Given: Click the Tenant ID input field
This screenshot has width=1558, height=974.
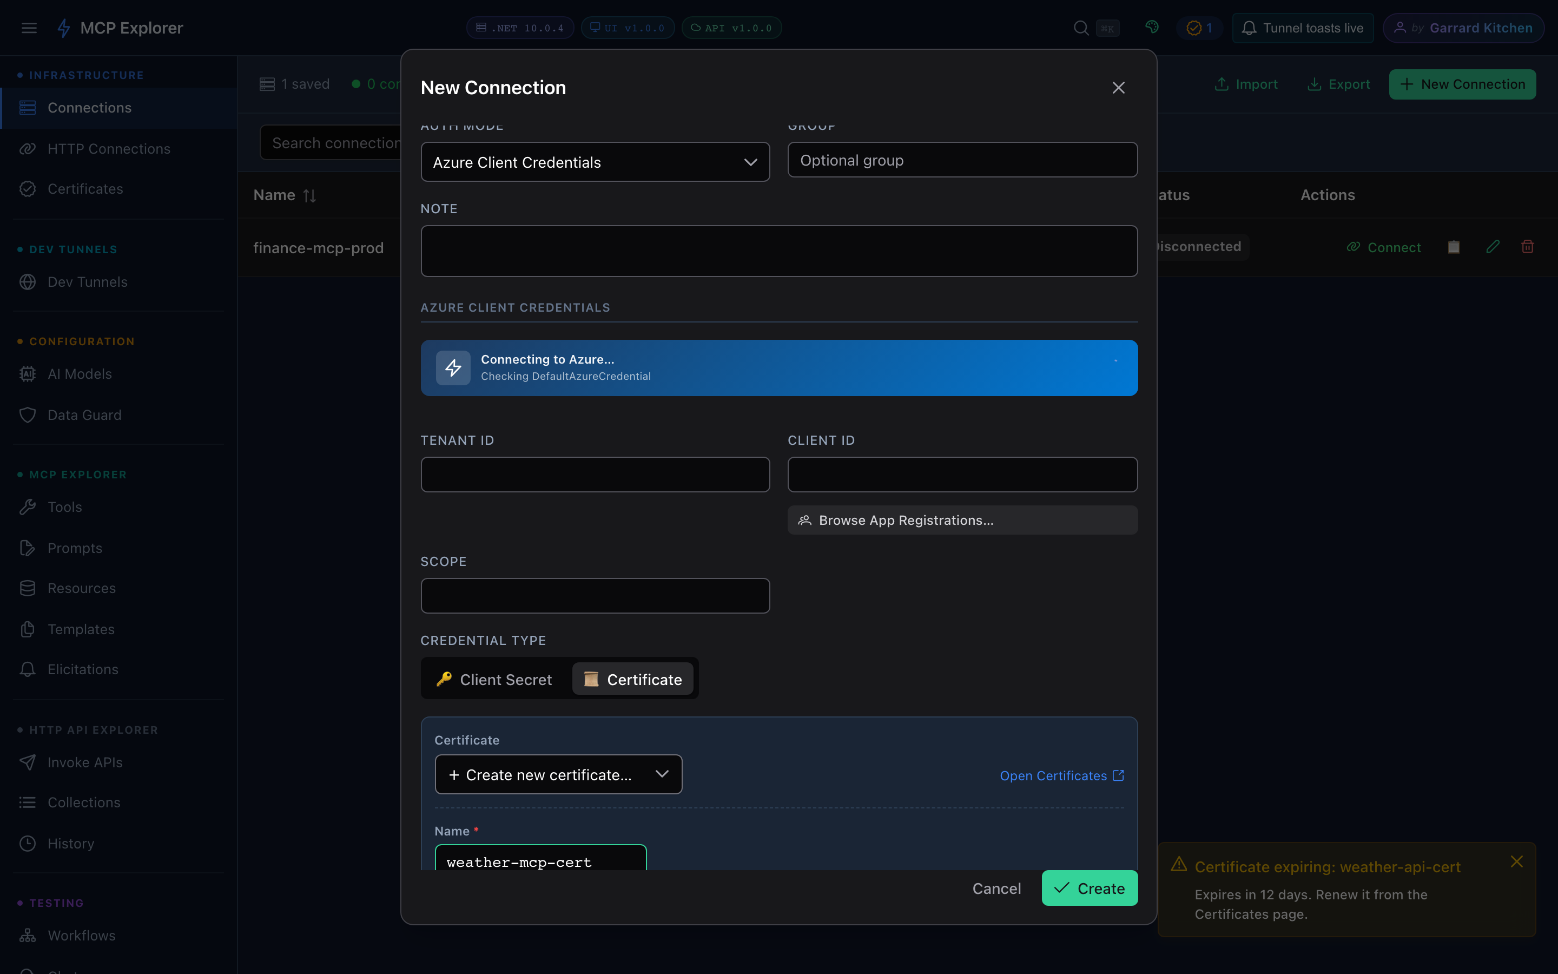Looking at the screenshot, I should [595, 475].
